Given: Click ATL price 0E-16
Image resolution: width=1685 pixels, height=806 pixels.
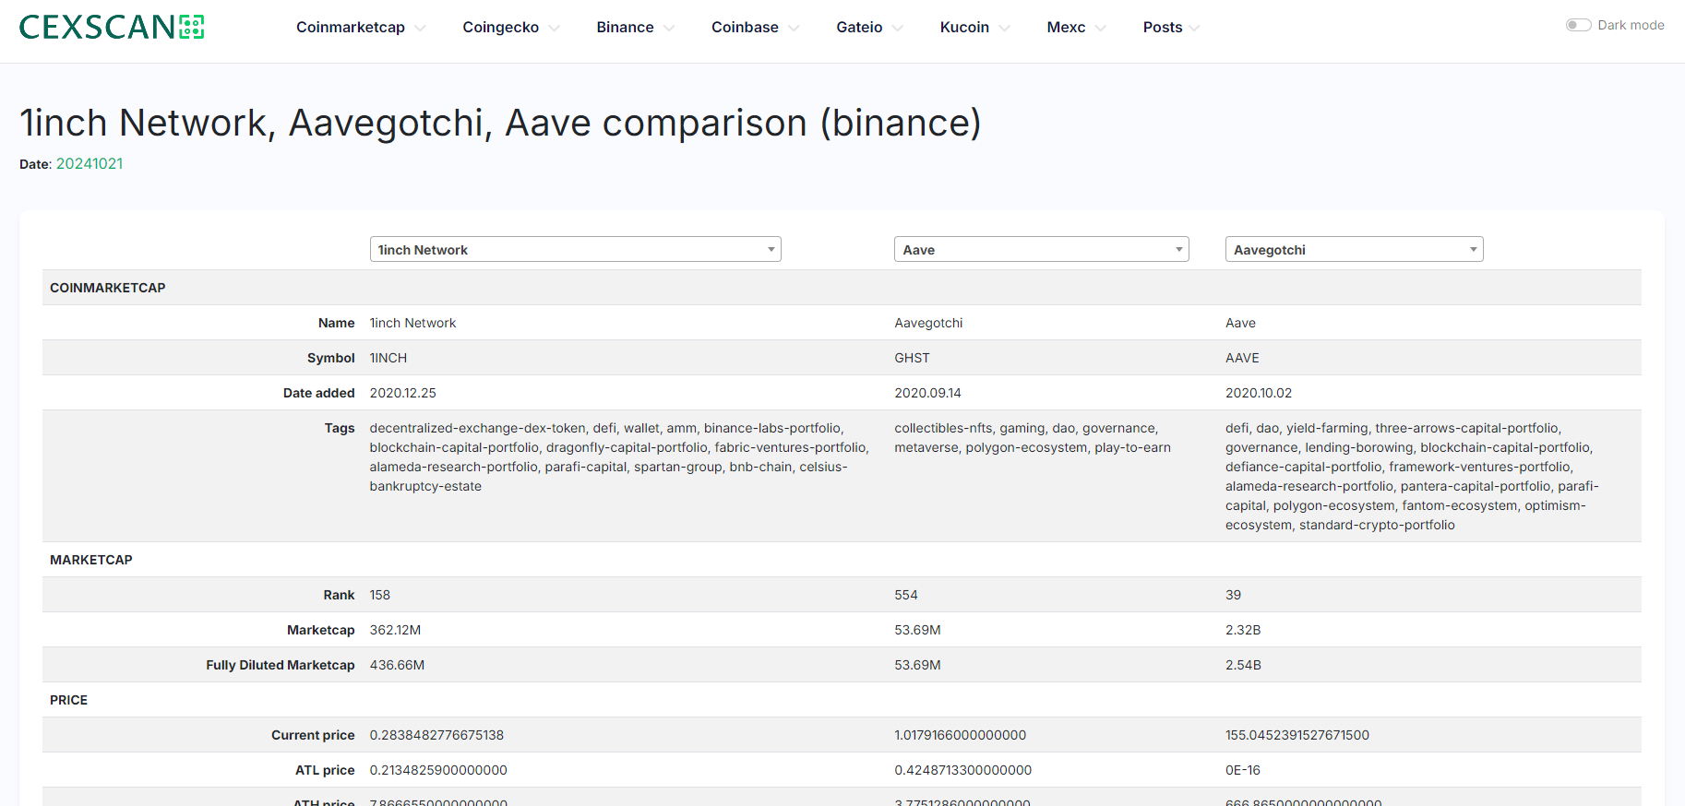Looking at the screenshot, I should [1242, 770].
